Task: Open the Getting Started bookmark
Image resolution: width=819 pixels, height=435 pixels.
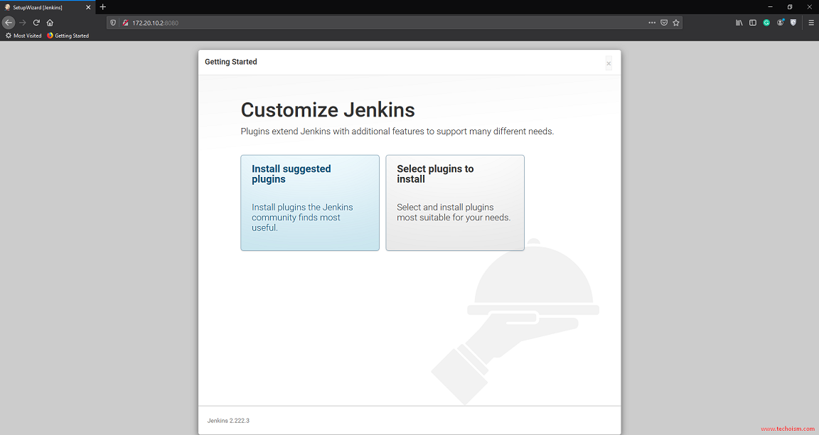Action: tap(68, 36)
